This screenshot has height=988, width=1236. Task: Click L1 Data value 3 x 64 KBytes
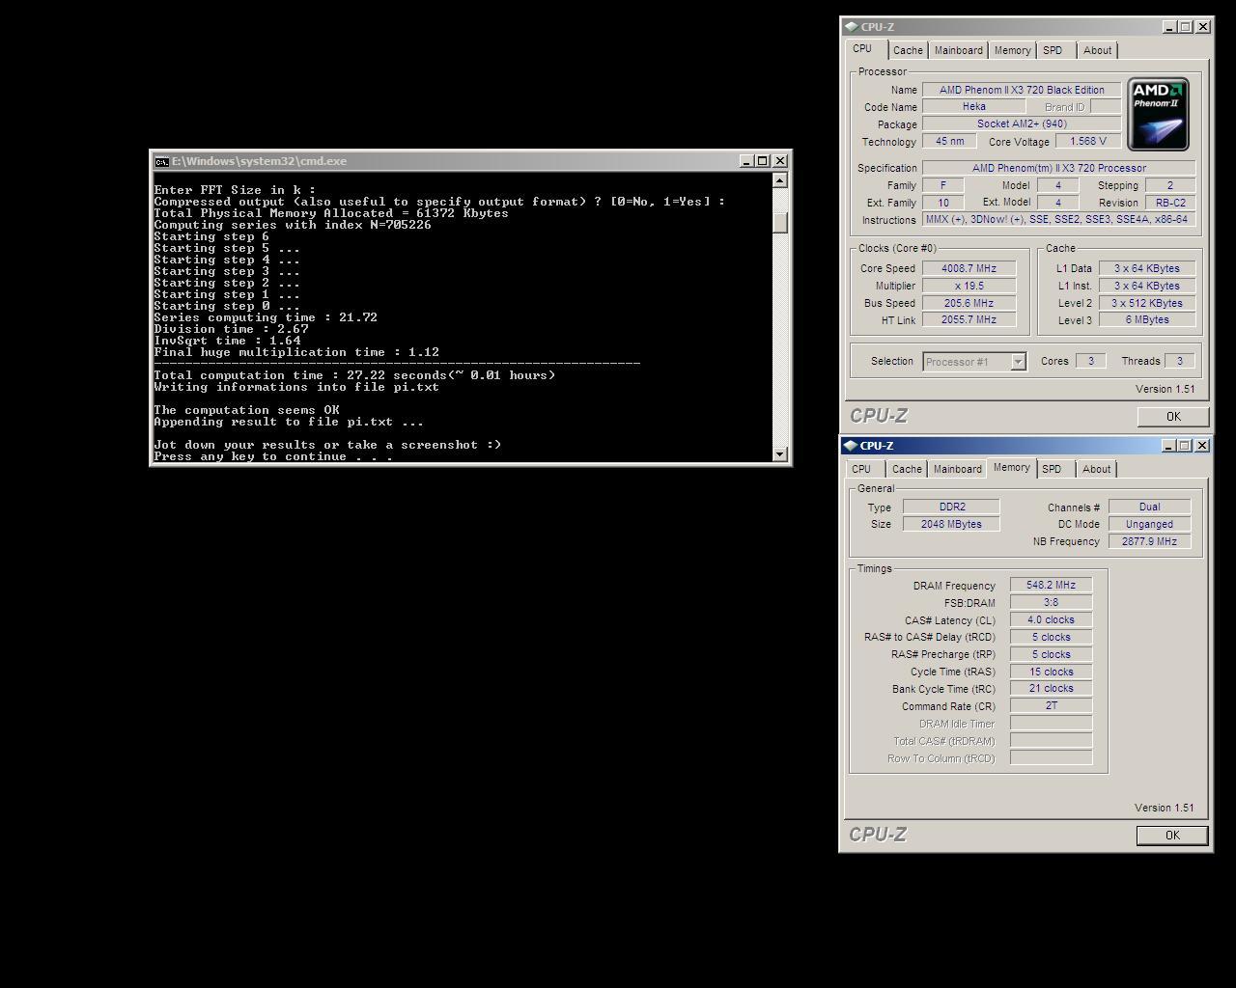click(1147, 268)
